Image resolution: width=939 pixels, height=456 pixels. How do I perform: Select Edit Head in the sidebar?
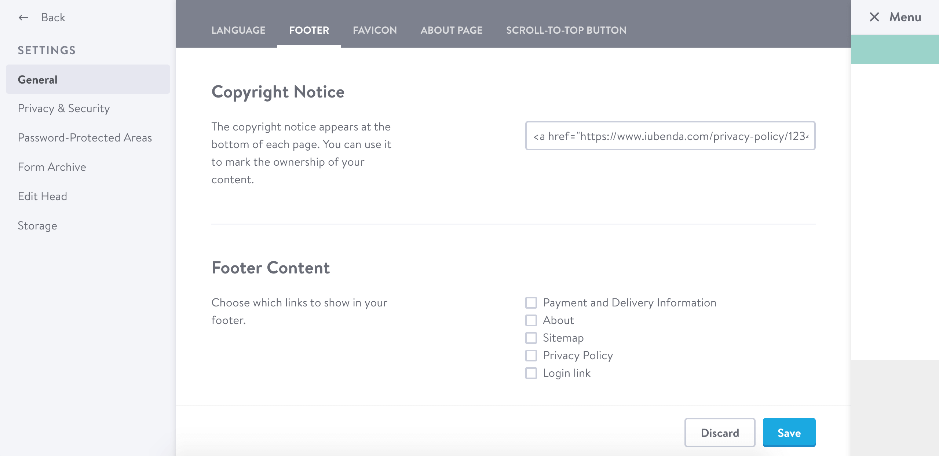[x=43, y=196]
